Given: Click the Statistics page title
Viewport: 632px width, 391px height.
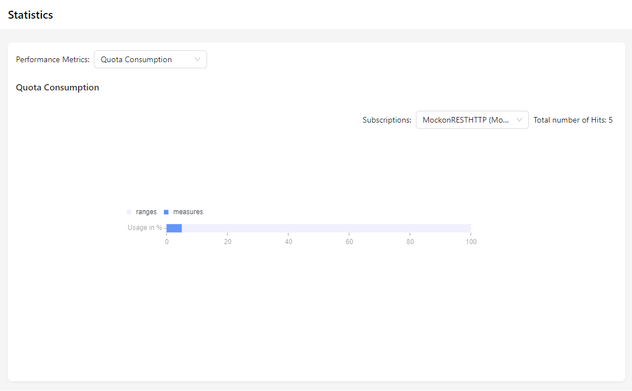Looking at the screenshot, I should 31,15.
